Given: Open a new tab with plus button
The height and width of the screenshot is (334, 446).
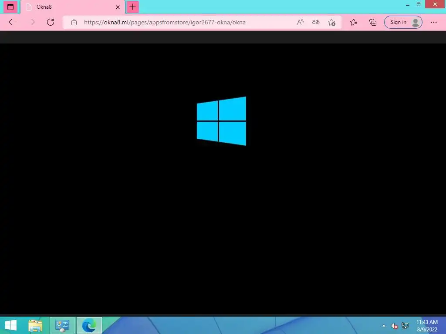Looking at the screenshot, I should pos(132,7).
